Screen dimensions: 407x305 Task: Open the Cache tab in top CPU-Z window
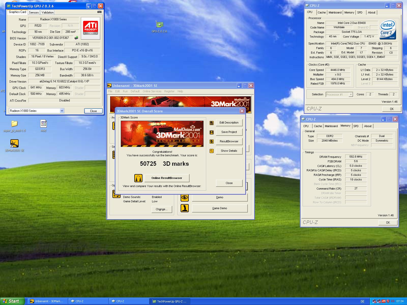pos(322,12)
